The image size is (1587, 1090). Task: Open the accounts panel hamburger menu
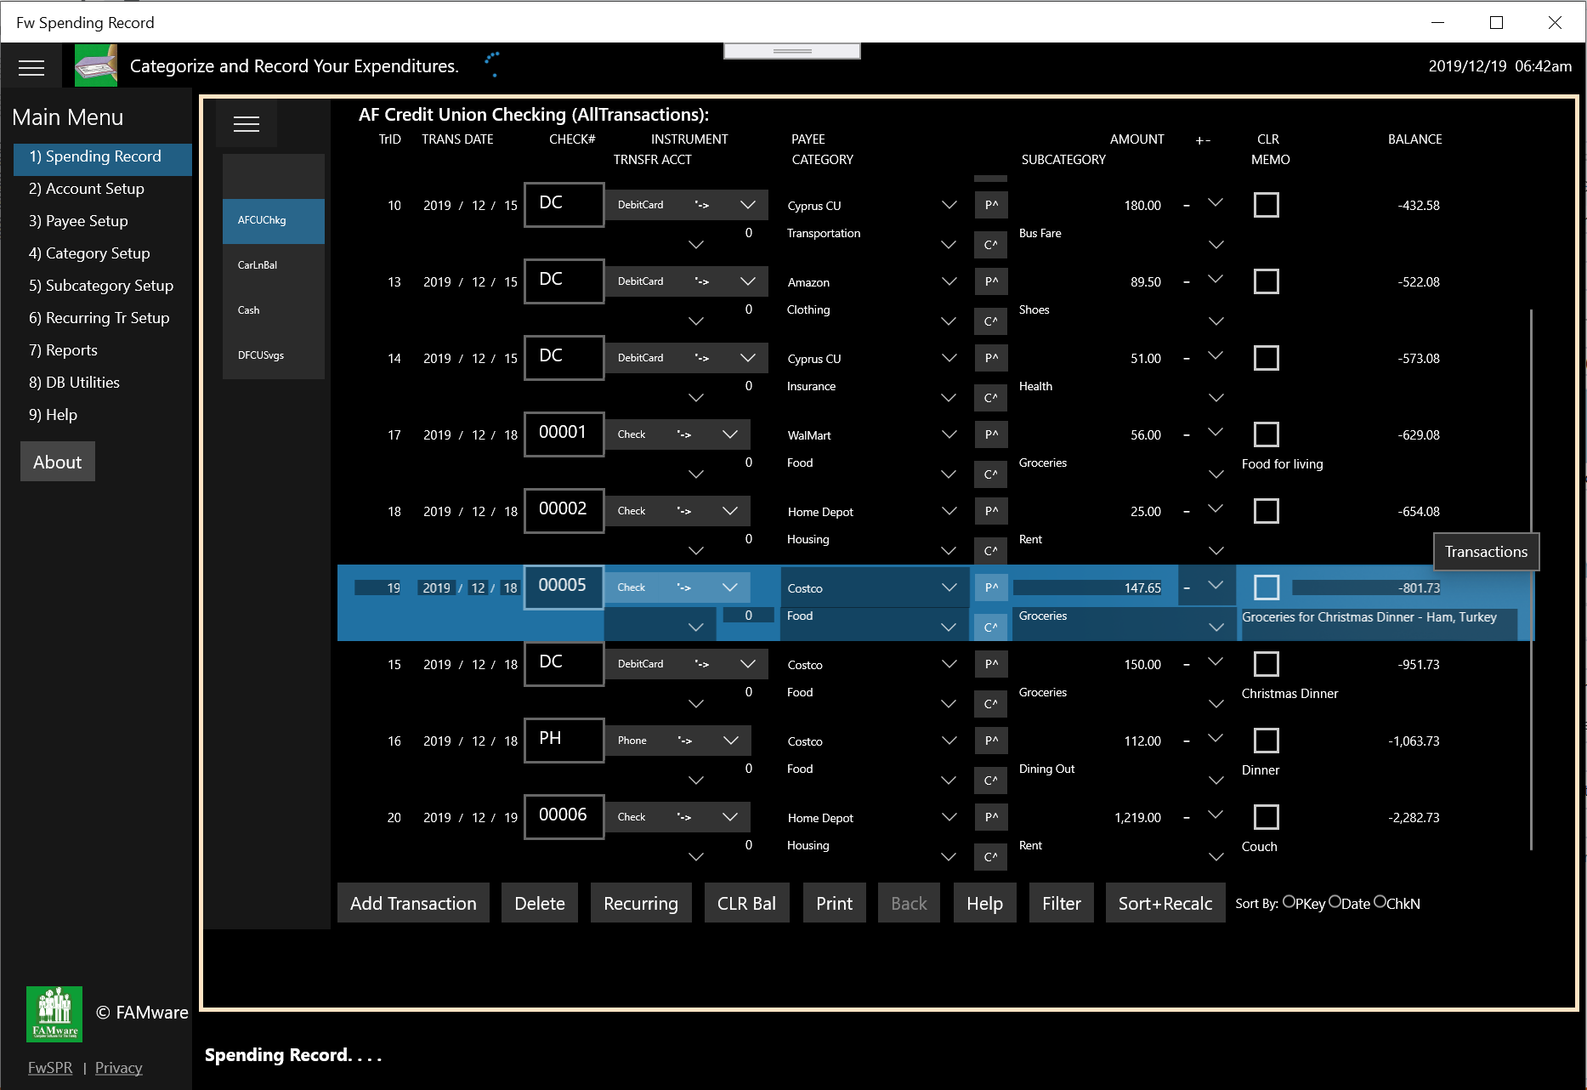247,124
